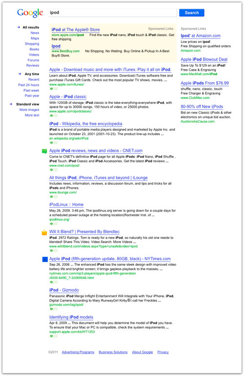The width and height of the screenshot is (244, 376).
Task: Open Privacy footer link
Action: click(x=163, y=352)
